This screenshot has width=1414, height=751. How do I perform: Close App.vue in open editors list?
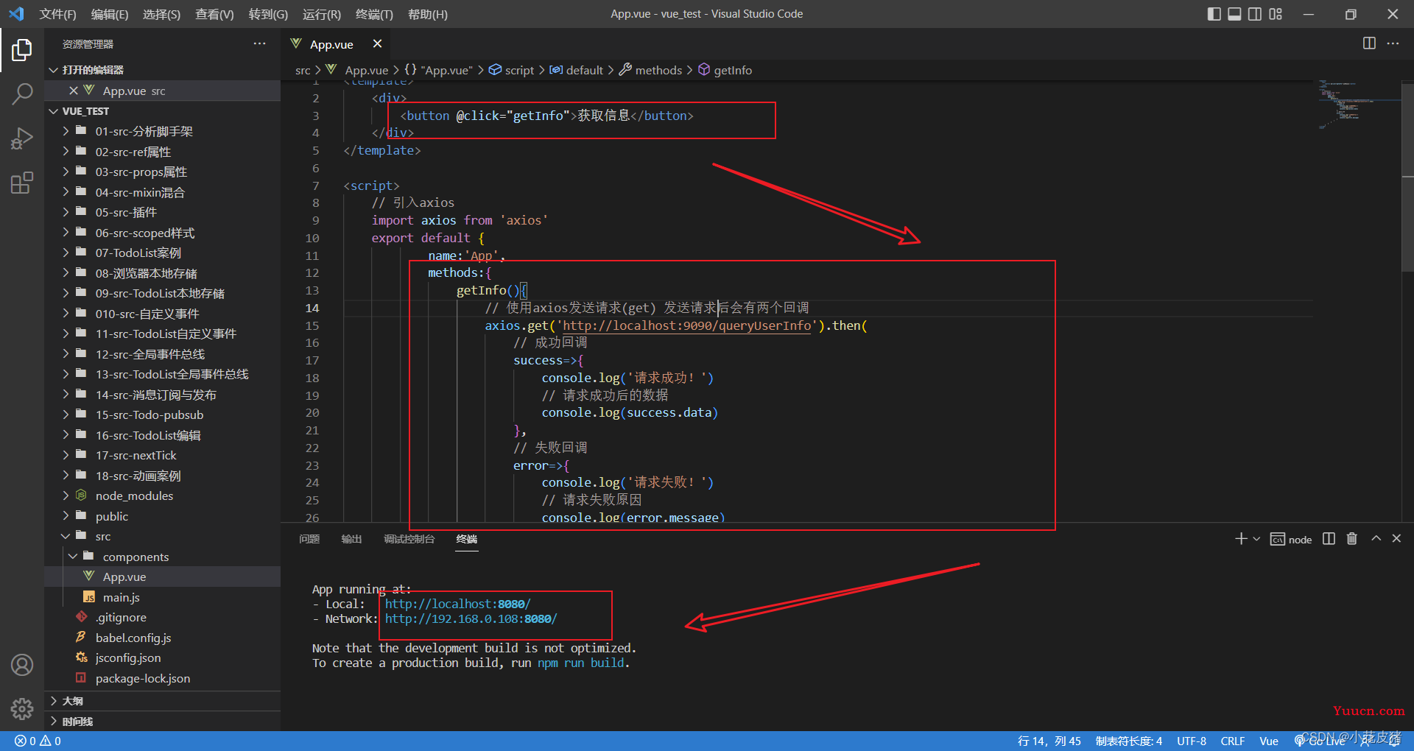point(73,91)
